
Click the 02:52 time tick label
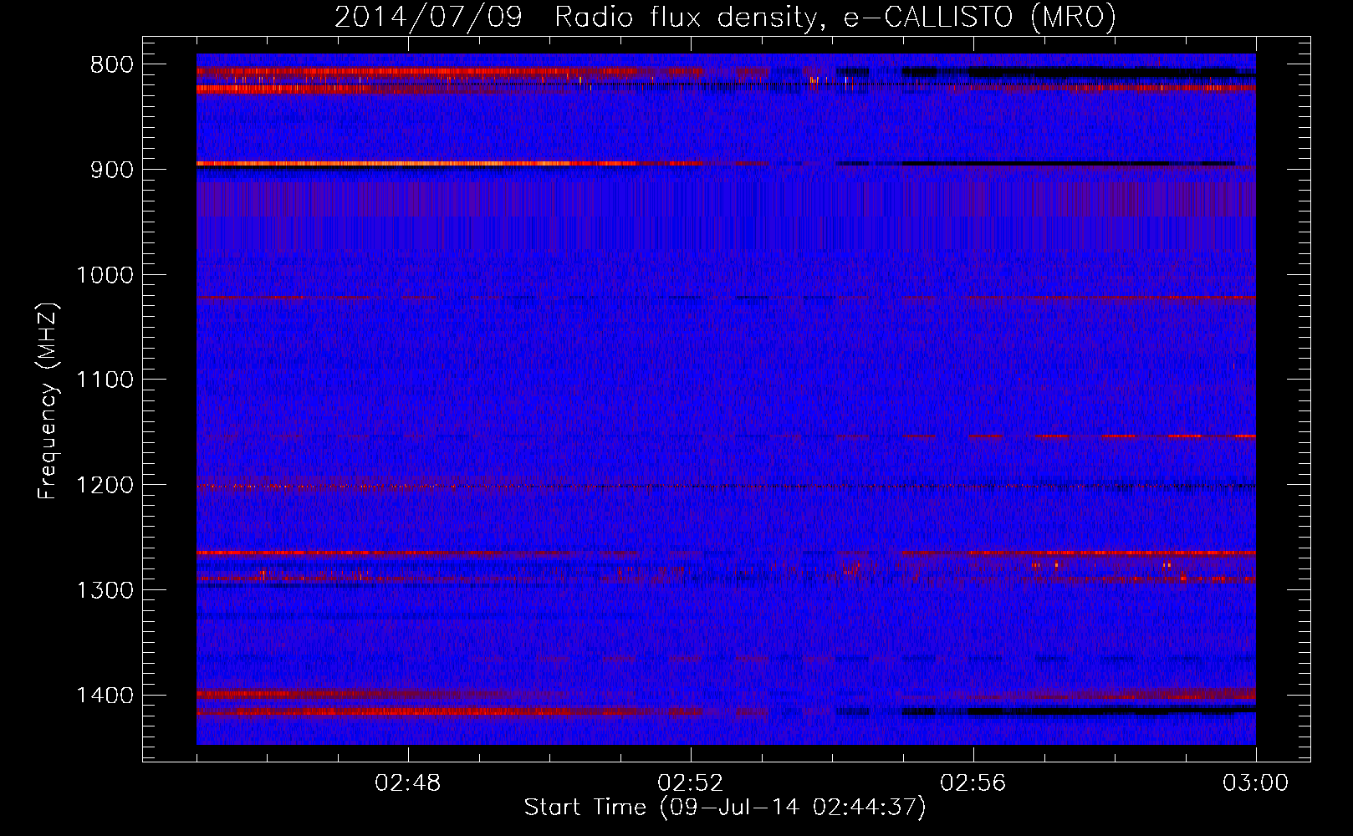point(691,783)
